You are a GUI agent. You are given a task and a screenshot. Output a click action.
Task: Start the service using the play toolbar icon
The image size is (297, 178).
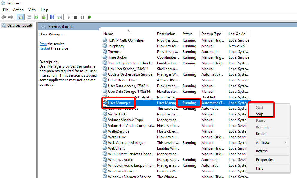click(x=69, y=17)
